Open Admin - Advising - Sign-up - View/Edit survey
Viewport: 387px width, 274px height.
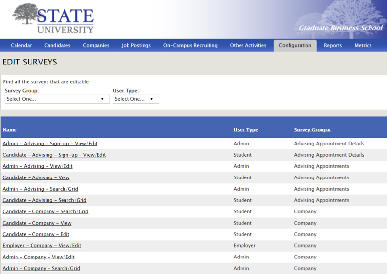point(50,144)
